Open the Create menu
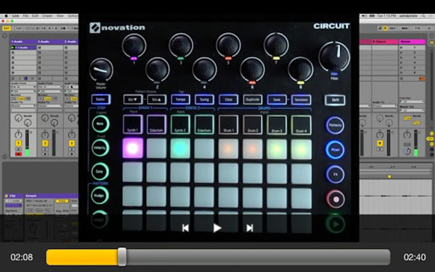Screen dimensions: 435x272 point(47,16)
